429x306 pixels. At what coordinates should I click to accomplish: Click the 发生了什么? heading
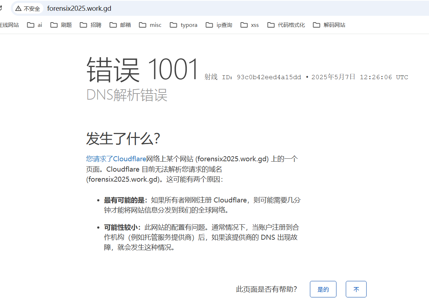[x=123, y=138]
